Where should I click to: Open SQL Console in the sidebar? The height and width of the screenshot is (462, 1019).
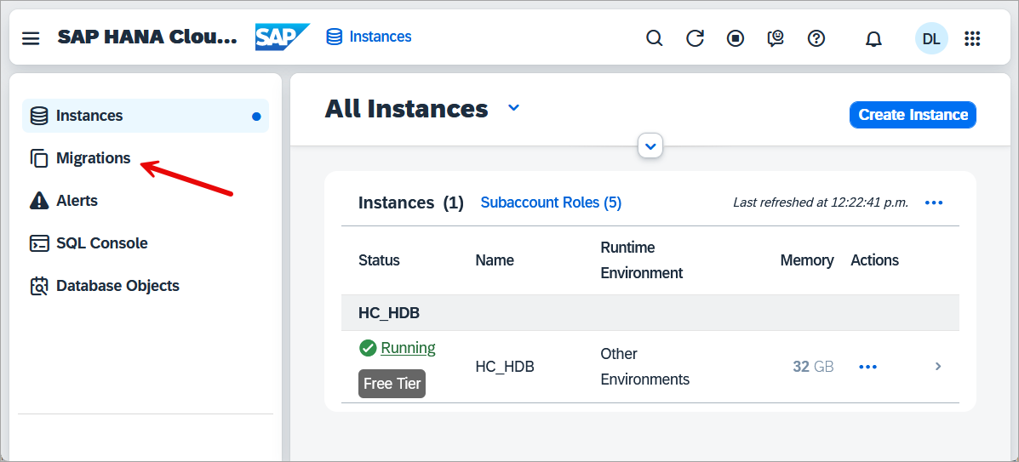click(x=146, y=243)
